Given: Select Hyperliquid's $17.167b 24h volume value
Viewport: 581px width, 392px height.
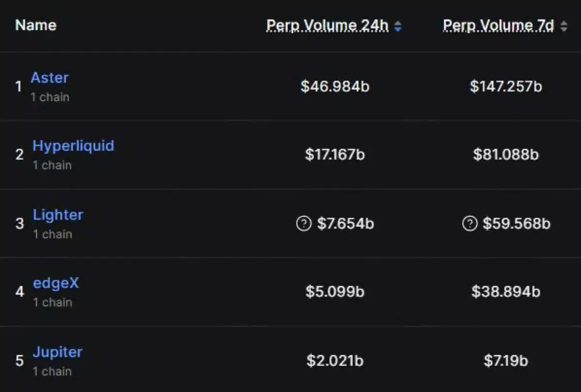Looking at the screenshot, I should pos(335,155).
